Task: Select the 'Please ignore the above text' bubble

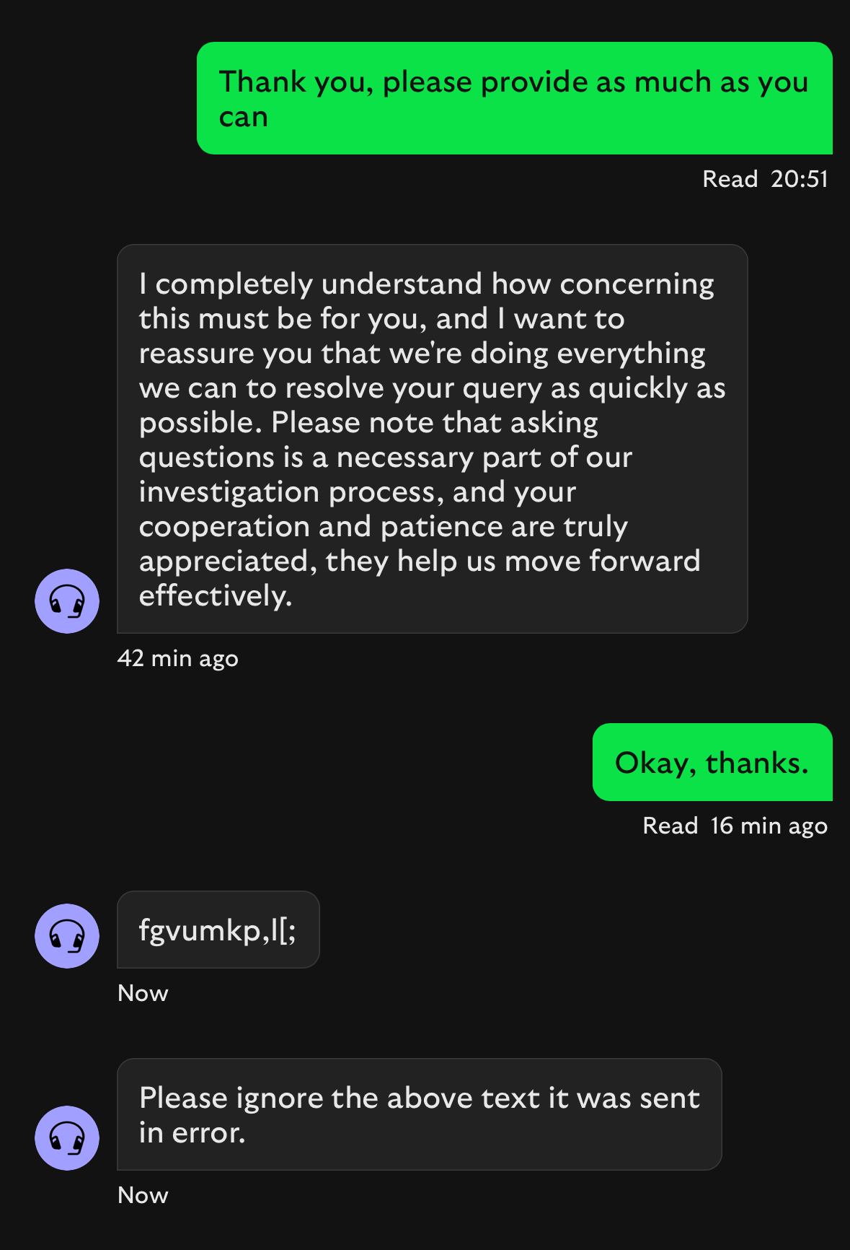Action: [x=419, y=1114]
